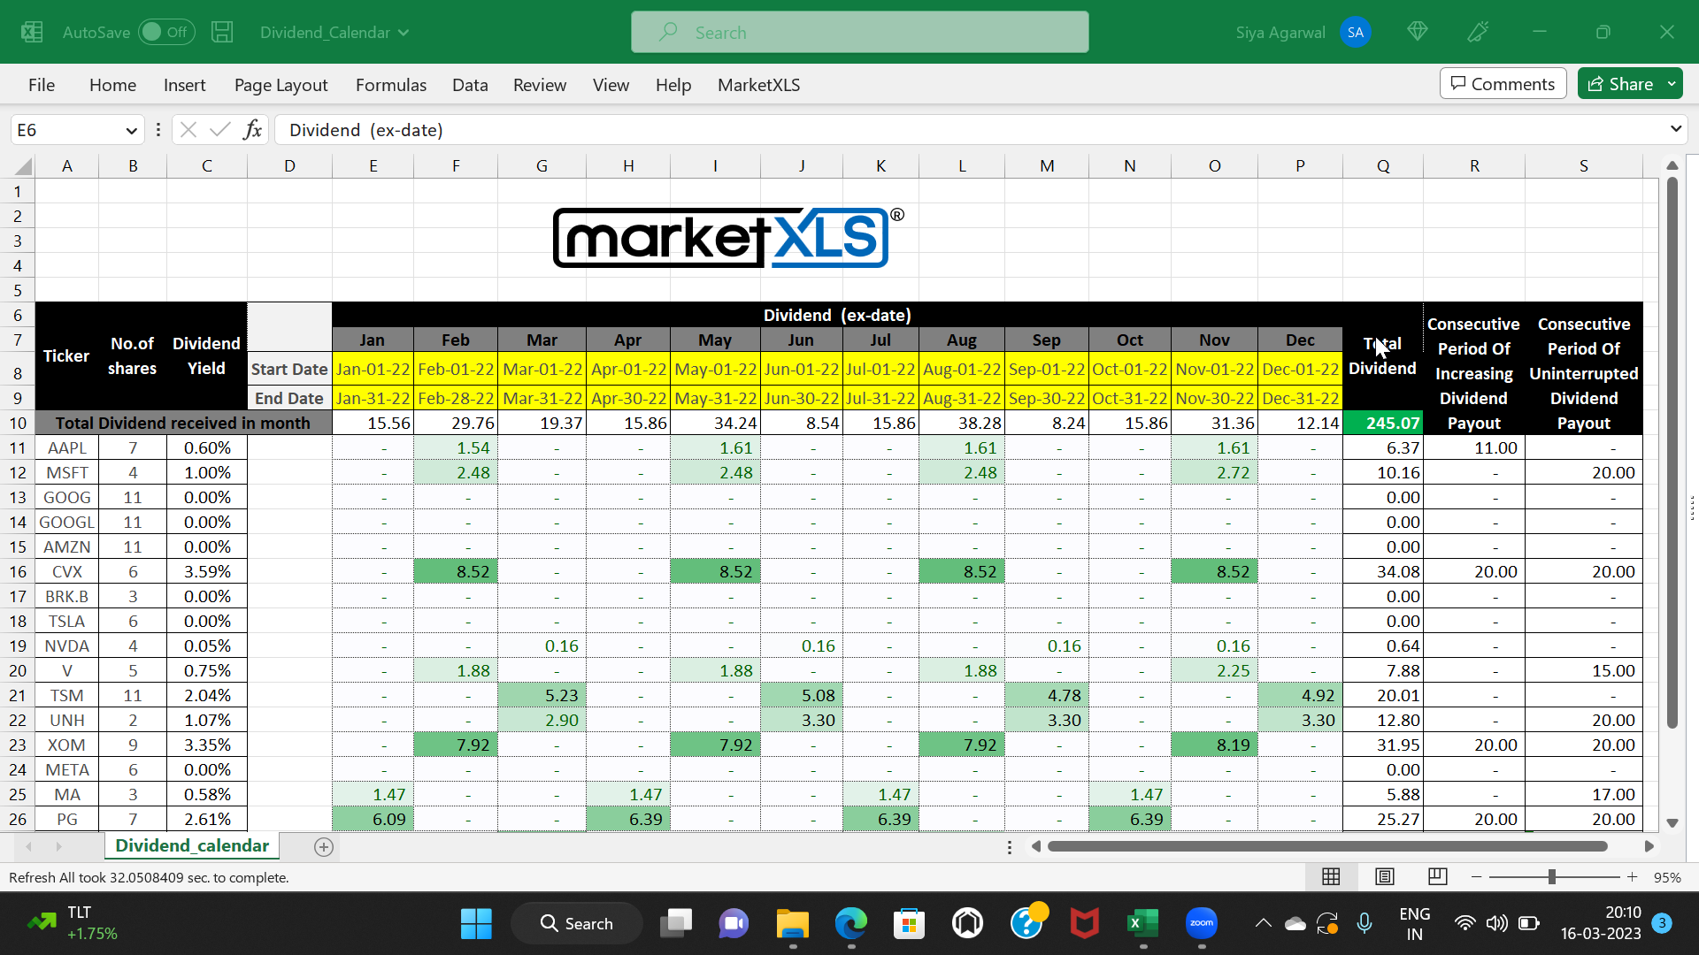The image size is (1699, 955).
Task: Turn on the AutoSave toggle
Action: coord(166,32)
